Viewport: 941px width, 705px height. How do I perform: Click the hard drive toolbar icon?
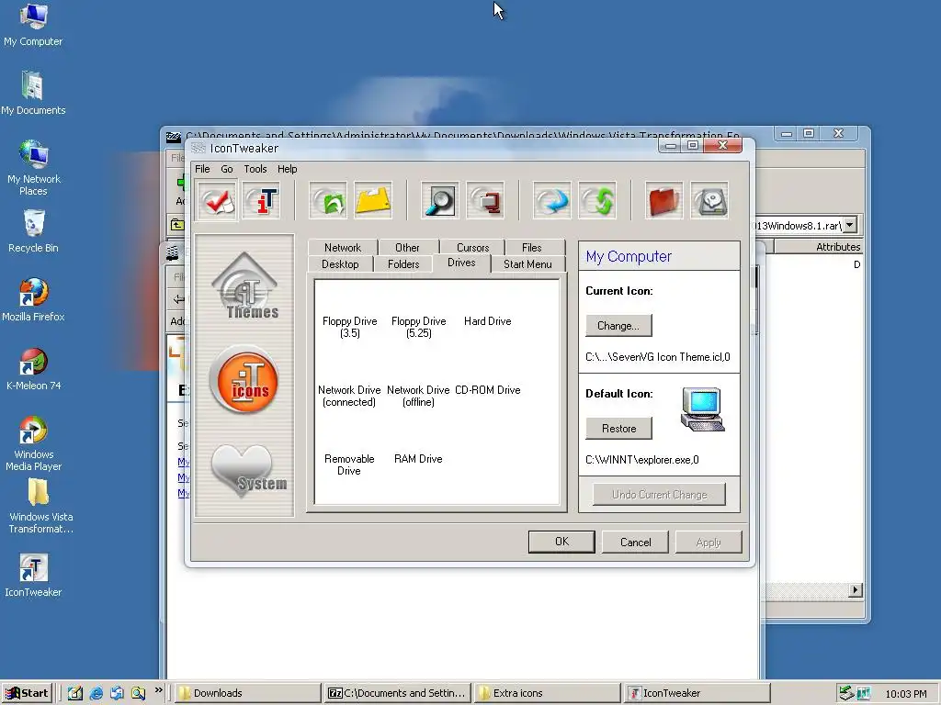pos(709,201)
